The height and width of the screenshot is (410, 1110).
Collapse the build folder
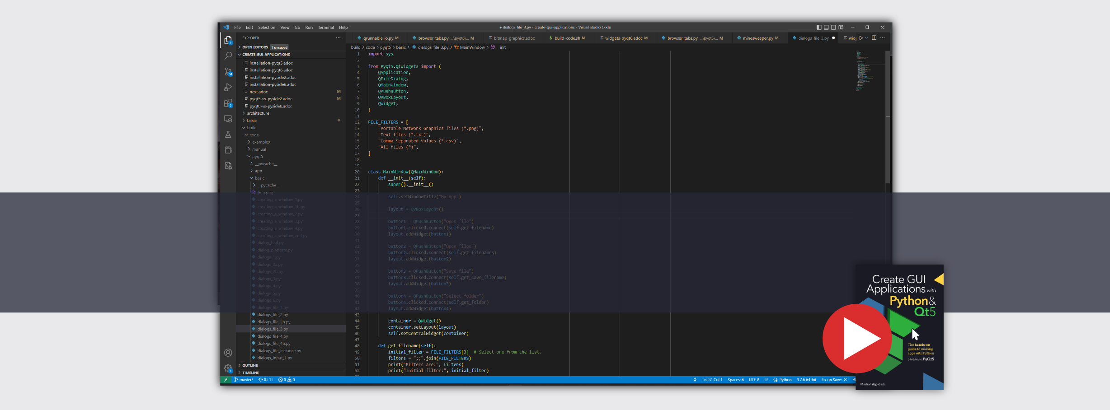coord(252,128)
